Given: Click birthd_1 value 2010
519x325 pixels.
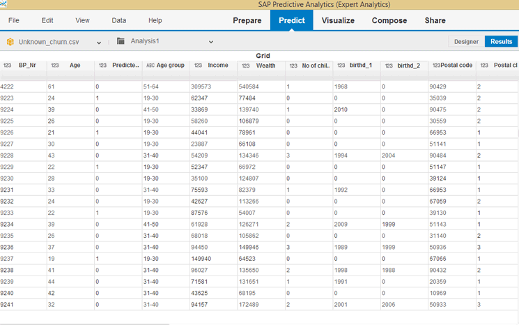Looking at the screenshot, I should (341, 109).
